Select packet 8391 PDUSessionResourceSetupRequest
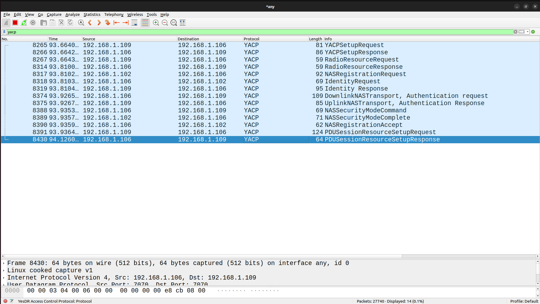Image resolution: width=540 pixels, height=304 pixels. tap(270, 132)
